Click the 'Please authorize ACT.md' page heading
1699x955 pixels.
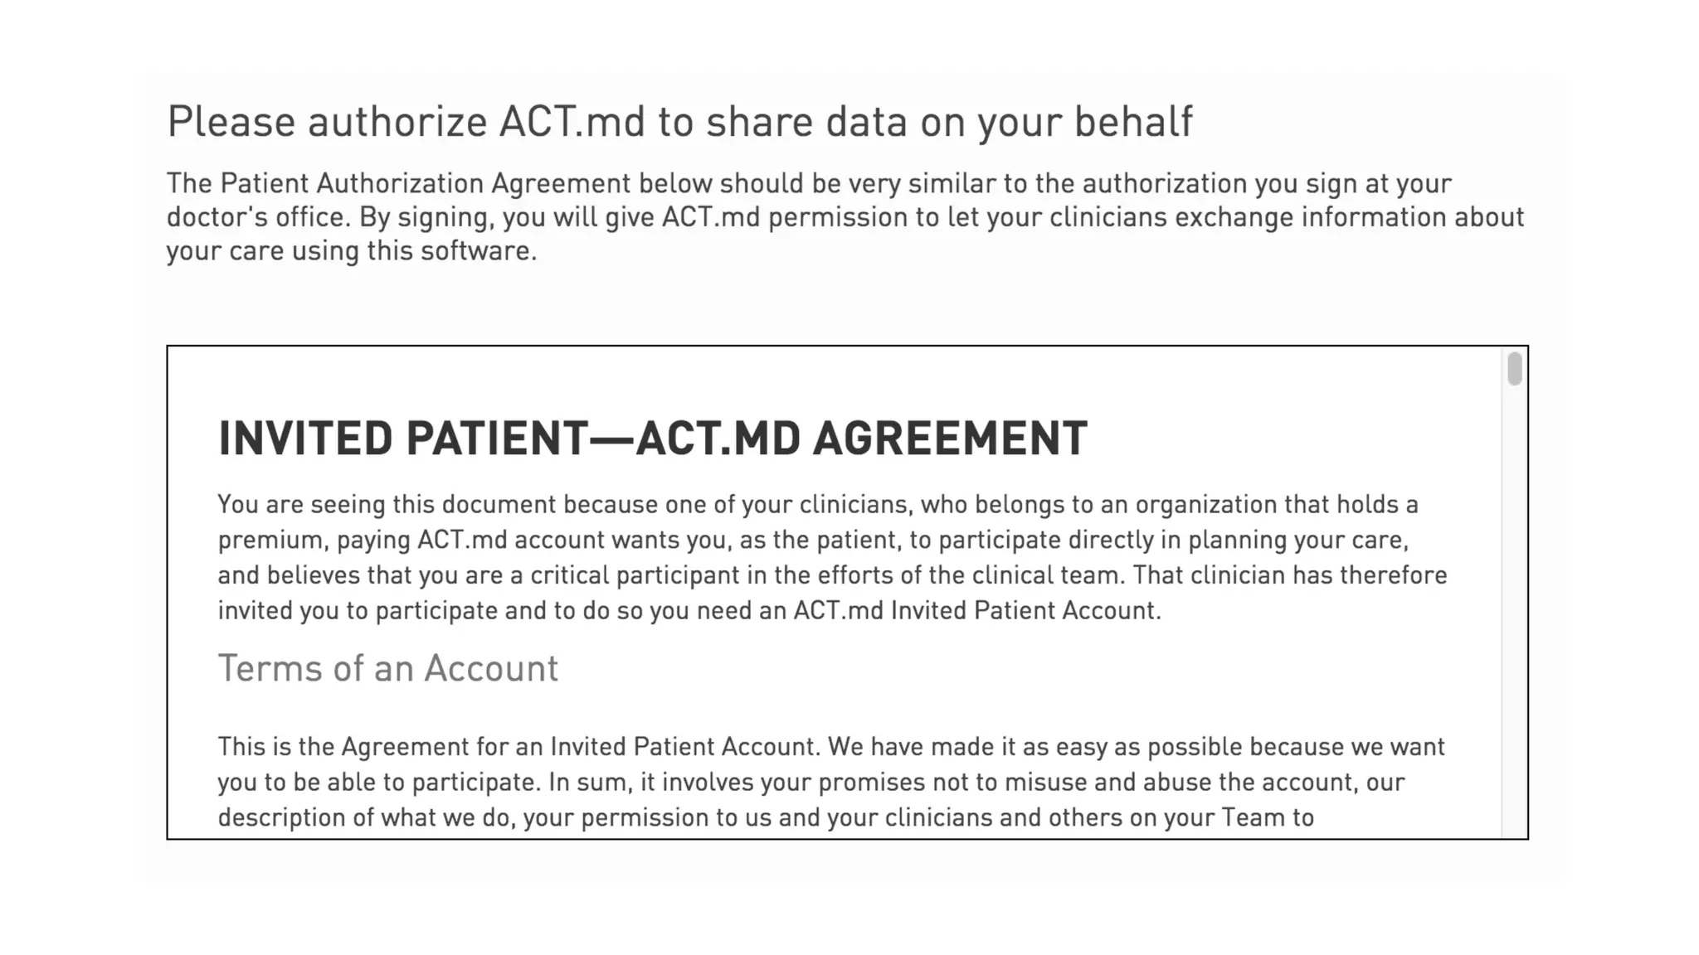click(x=679, y=122)
